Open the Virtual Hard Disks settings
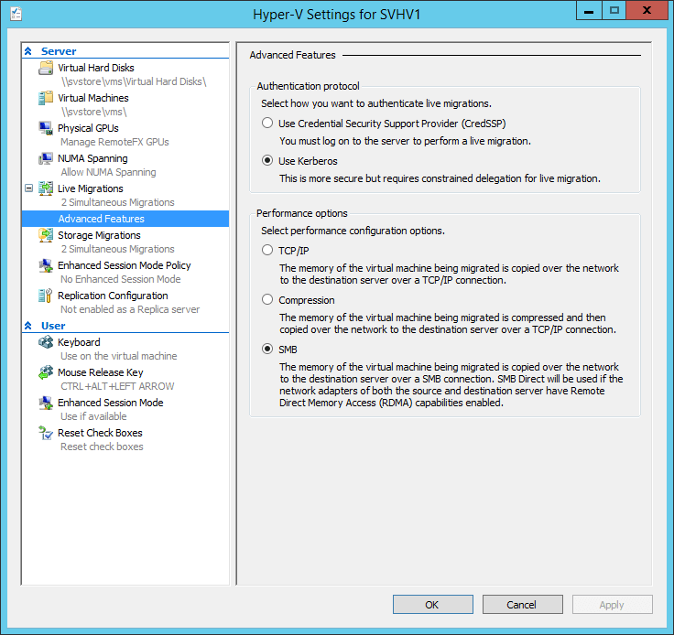The image size is (674, 635). pos(96,68)
